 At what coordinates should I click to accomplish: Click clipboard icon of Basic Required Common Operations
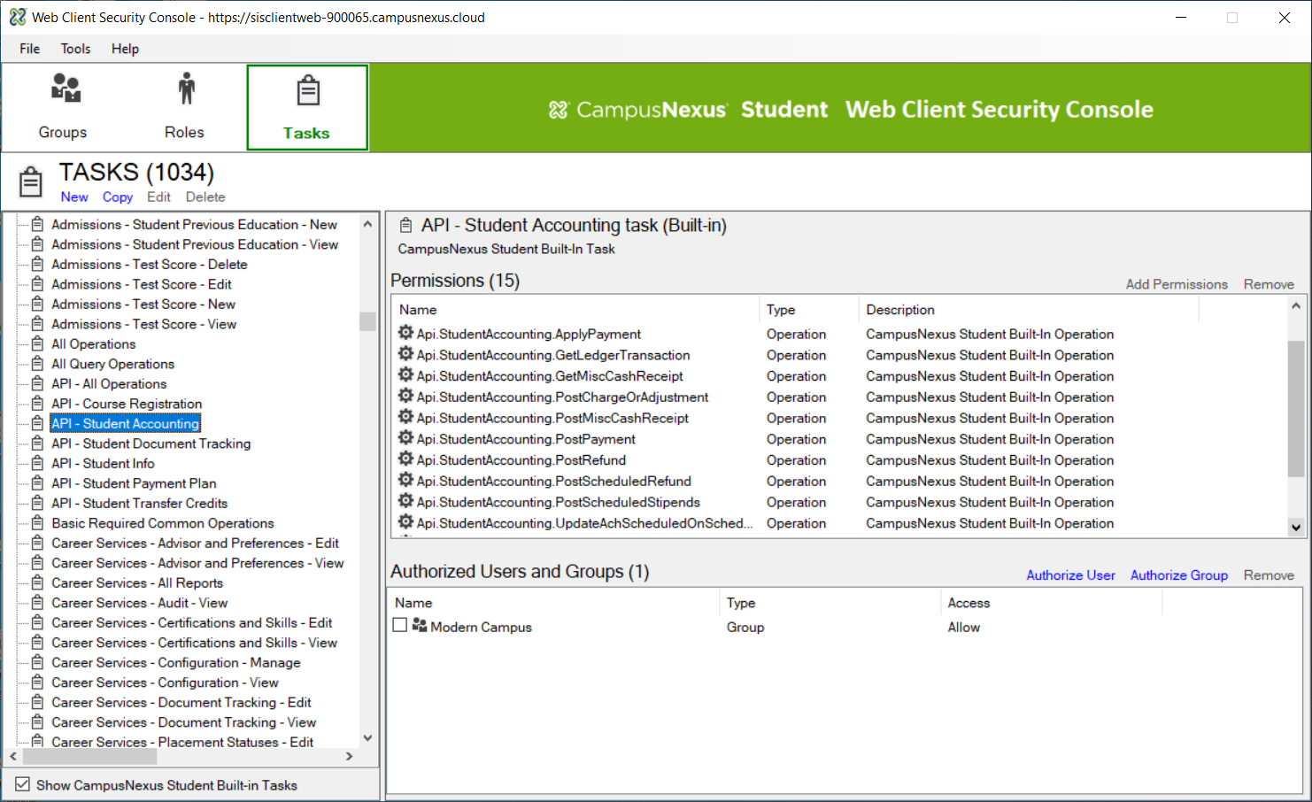[x=37, y=523]
